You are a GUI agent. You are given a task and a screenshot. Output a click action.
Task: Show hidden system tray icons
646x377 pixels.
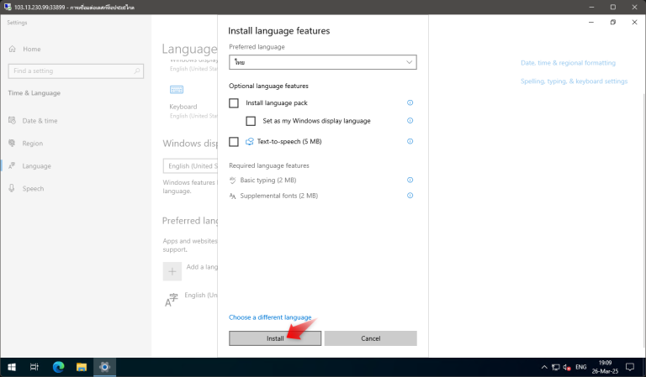544,367
